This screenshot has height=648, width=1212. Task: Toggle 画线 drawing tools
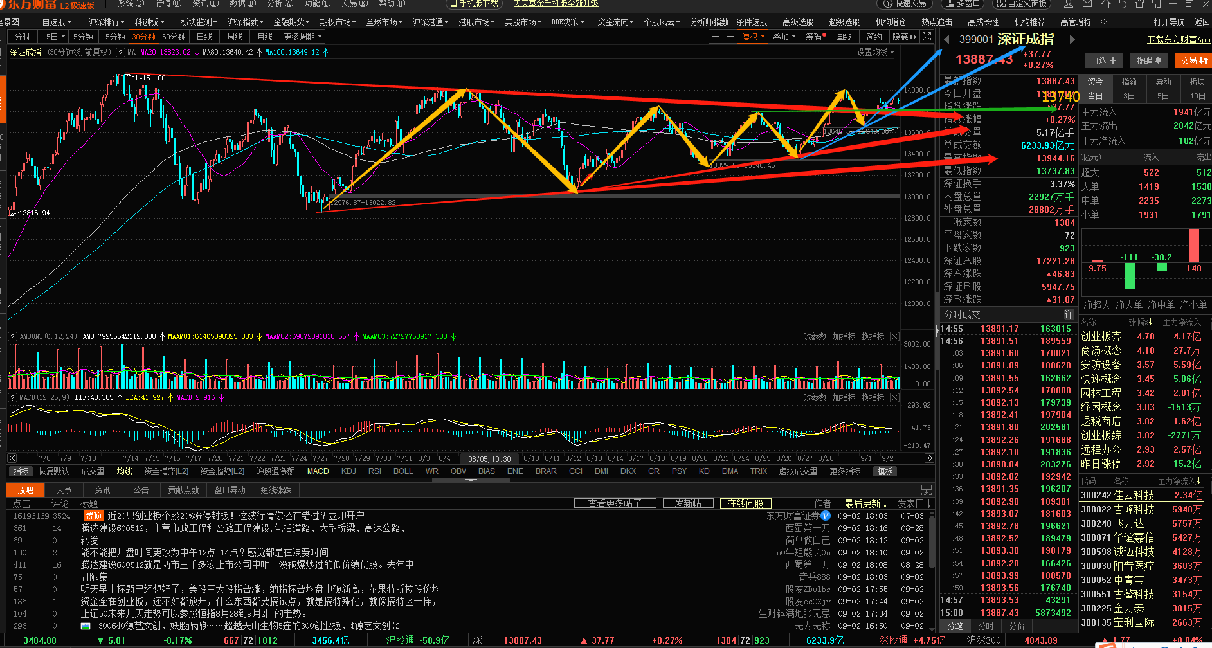tap(844, 37)
